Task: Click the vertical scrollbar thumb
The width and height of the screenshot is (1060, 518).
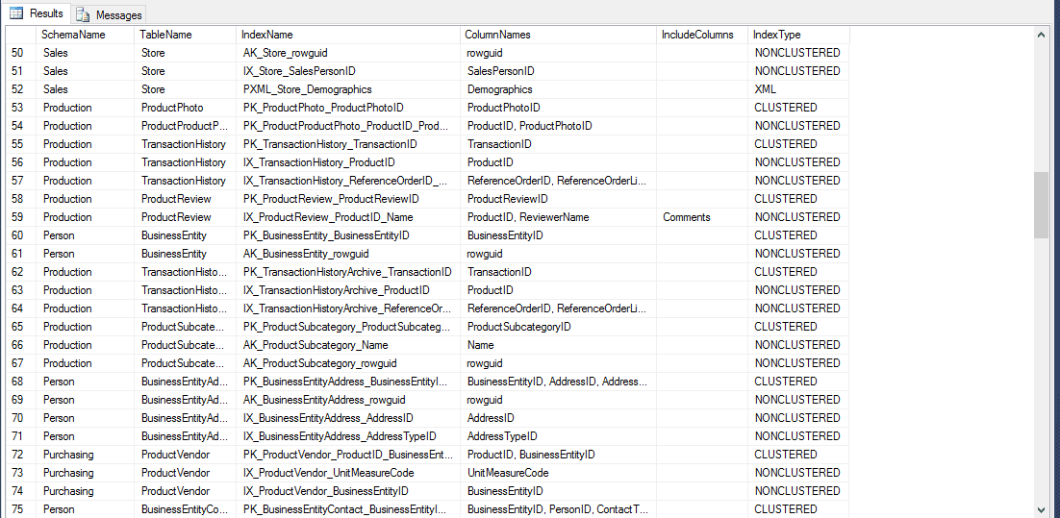Action: click(1041, 205)
